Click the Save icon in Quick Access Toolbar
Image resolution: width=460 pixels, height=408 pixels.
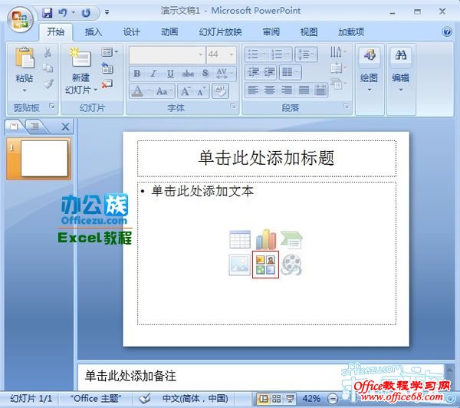click(x=48, y=12)
